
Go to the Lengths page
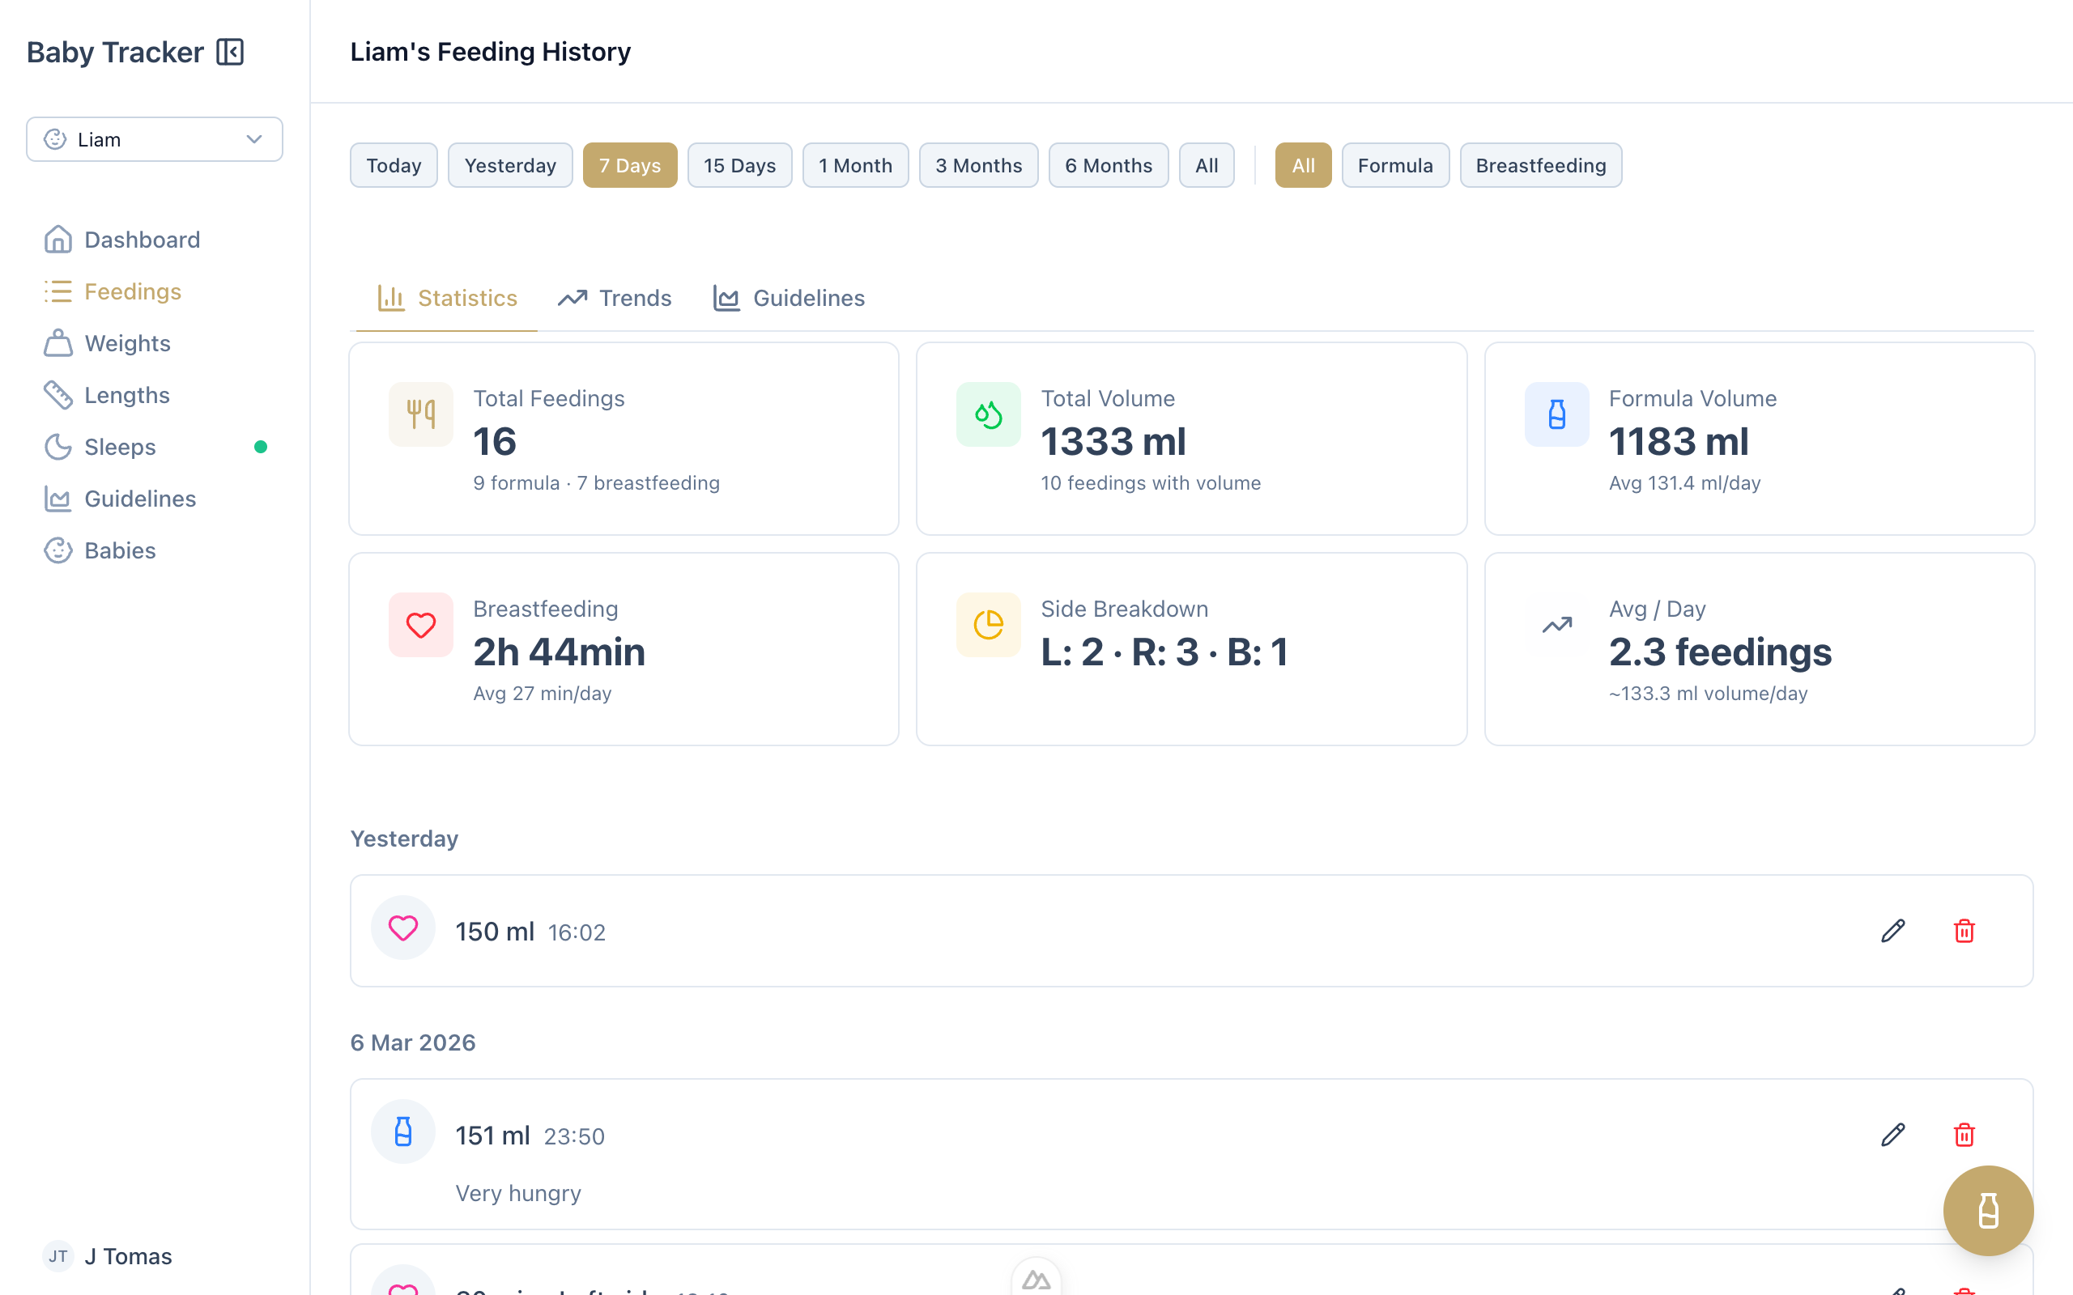(x=127, y=396)
